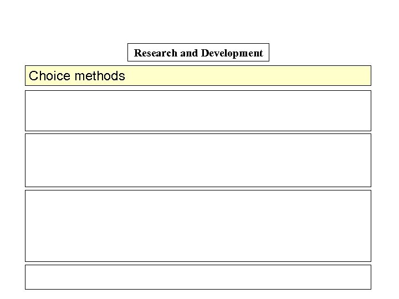Click the Choice methods heading text
399x299 pixels.
pos(77,76)
